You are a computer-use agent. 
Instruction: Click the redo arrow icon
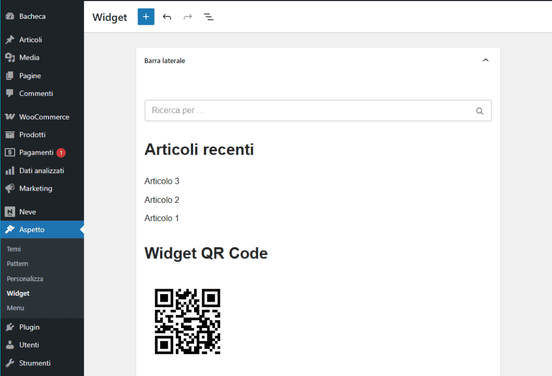tap(188, 17)
